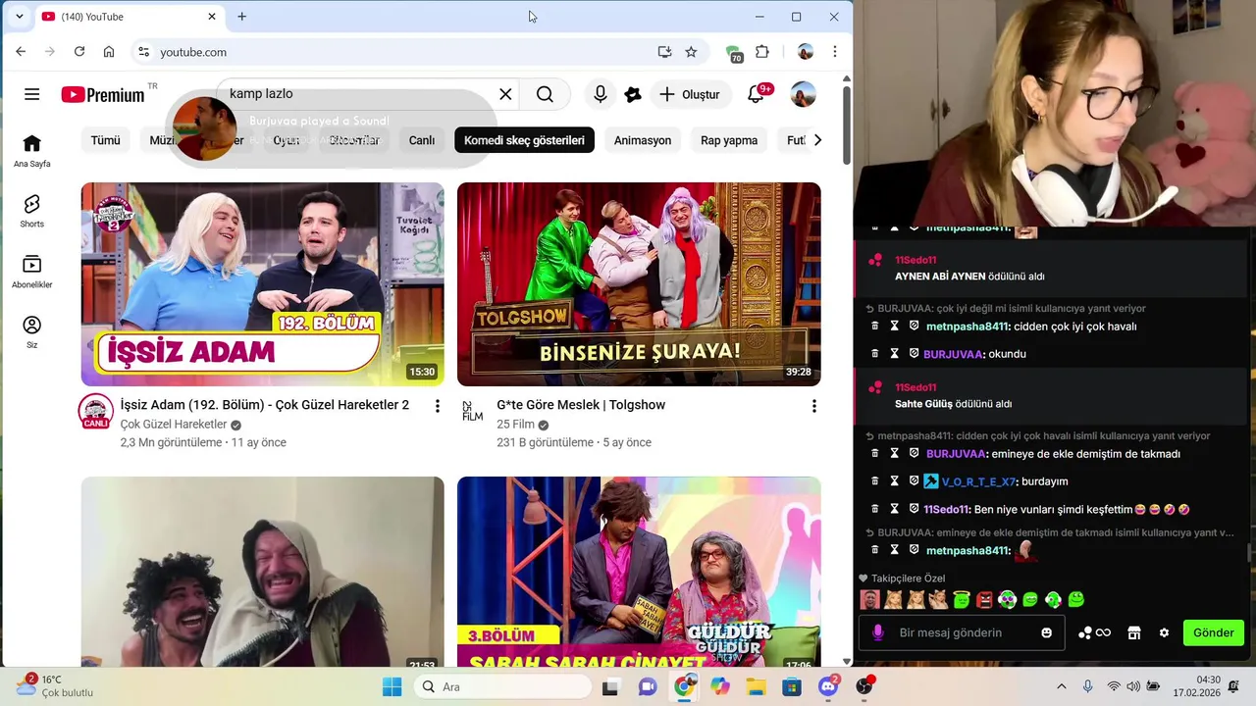Open a new browser tab

tap(241, 17)
